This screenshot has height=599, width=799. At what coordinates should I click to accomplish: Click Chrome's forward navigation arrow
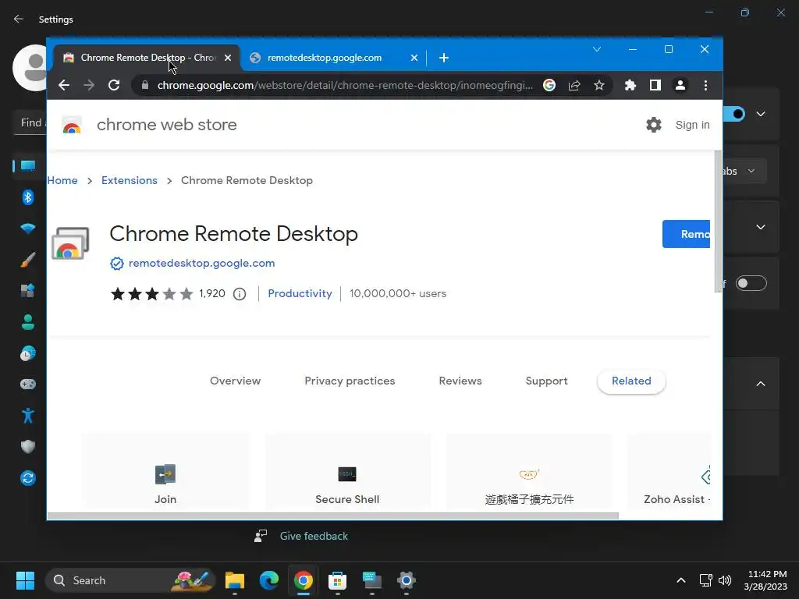click(x=89, y=85)
